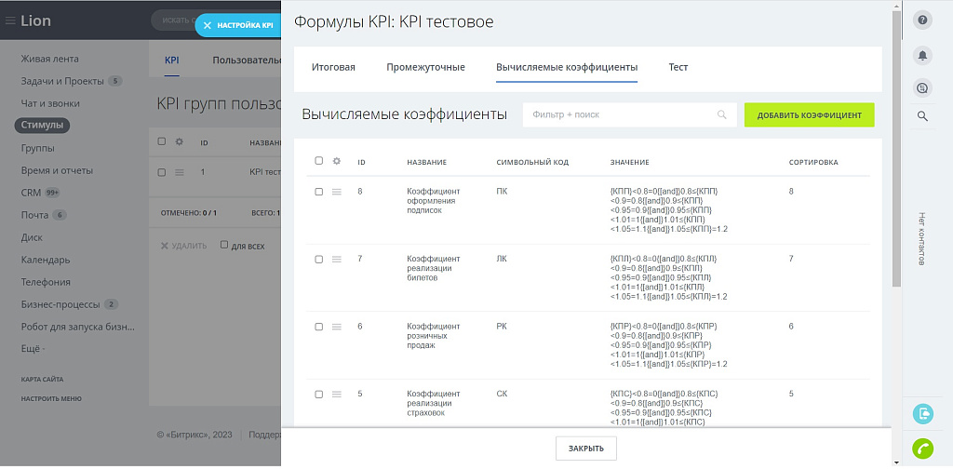Open the Итоговая tab
The width and height of the screenshot is (953, 469).
click(x=332, y=67)
